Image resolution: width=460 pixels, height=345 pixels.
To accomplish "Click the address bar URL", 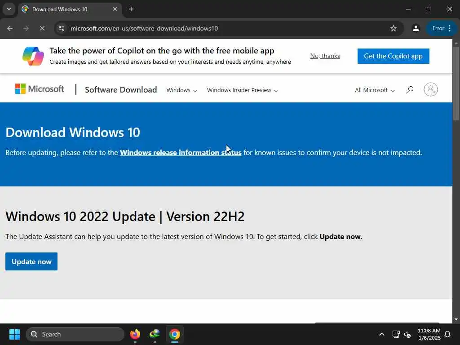I will [x=144, y=28].
